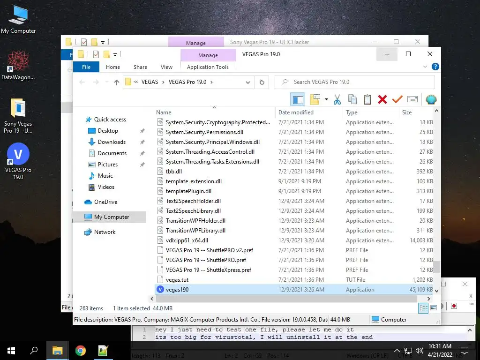Click the folder options icon in toolbar

315,99
